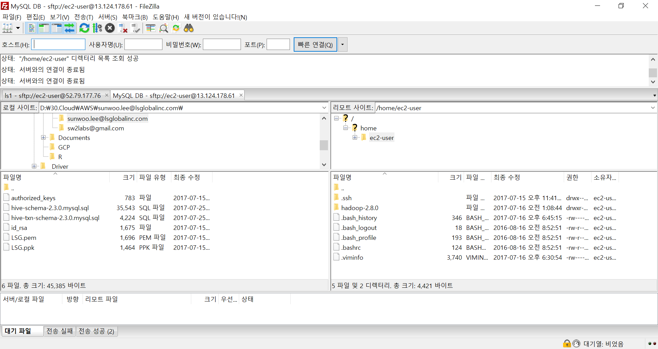The height and width of the screenshot is (349, 658).
Task: Toggle synchronized browsing icon
Action: point(176,28)
